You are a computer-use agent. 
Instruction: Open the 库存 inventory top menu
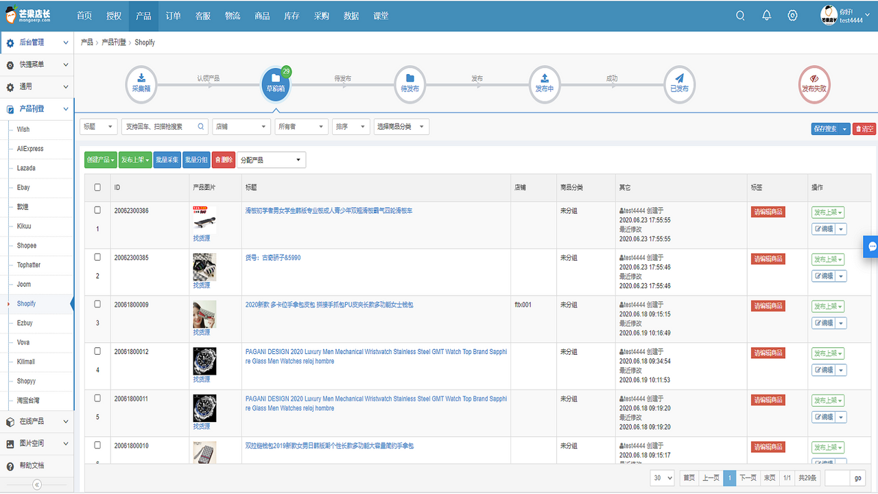(292, 16)
